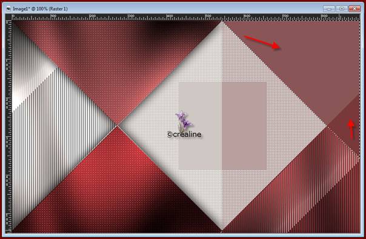Maximize the Image1 document window
This screenshot has height=239, width=366.
click(x=342, y=8)
